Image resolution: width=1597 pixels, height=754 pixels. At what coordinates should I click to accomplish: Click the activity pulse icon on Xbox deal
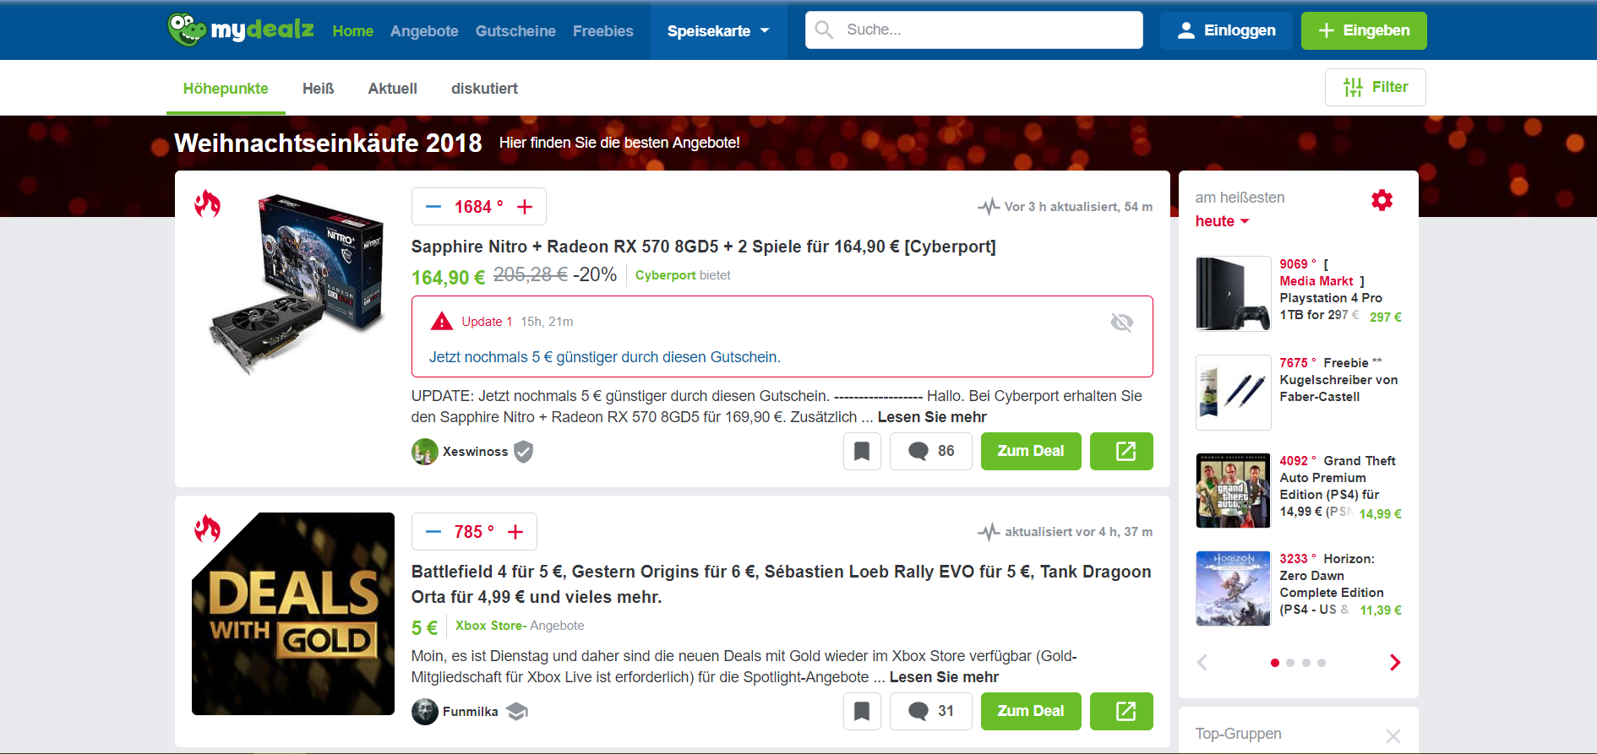pyautogui.click(x=989, y=532)
